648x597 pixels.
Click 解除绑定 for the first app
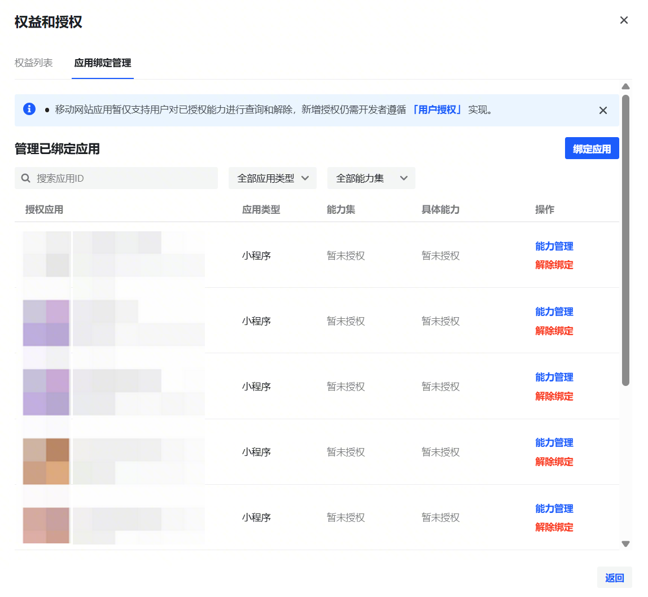(554, 265)
